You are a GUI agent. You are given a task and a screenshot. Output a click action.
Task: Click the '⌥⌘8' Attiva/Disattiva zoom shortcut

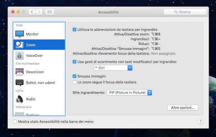click(x=156, y=34)
